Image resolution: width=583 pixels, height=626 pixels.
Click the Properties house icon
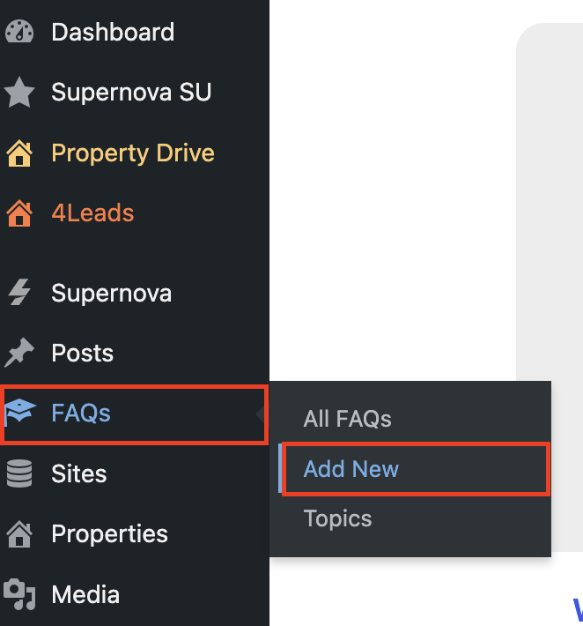(19, 534)
